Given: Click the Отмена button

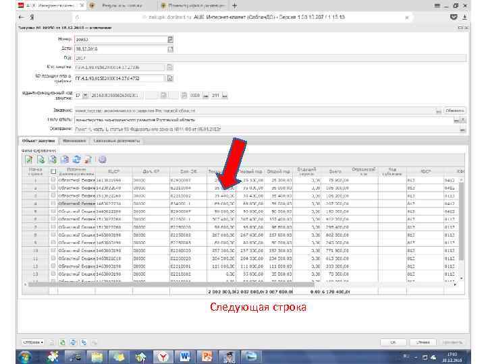Looking at the screenshot, I should 423,342.
